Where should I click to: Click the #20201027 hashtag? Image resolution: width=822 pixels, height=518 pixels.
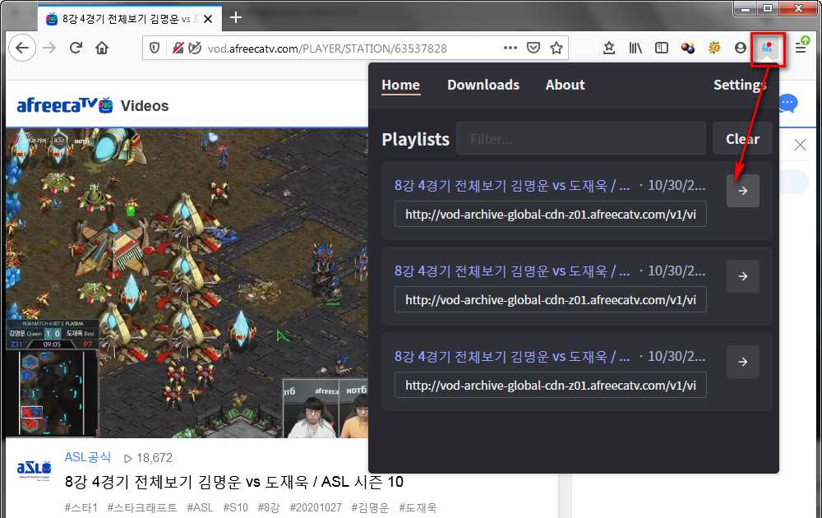tap(316, 507)
